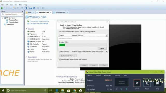Collapse the My Computer tree node
This screenshot has height=93, width=166.
(x=3, y=18)
